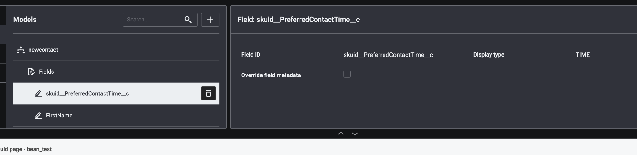Open the Fields node under newcontact
Screen dimensions: 637x155
pos(46,72)
